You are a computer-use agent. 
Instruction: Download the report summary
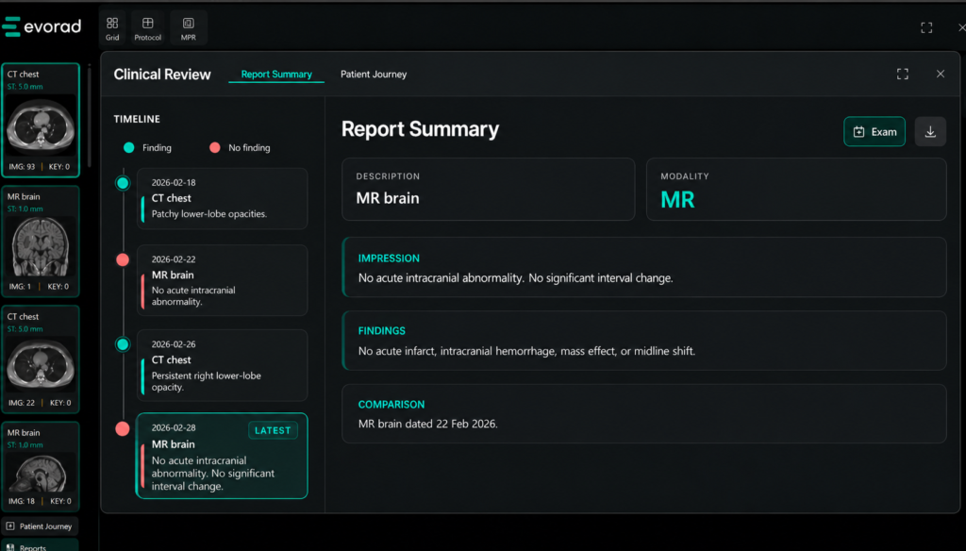[930, 132]
